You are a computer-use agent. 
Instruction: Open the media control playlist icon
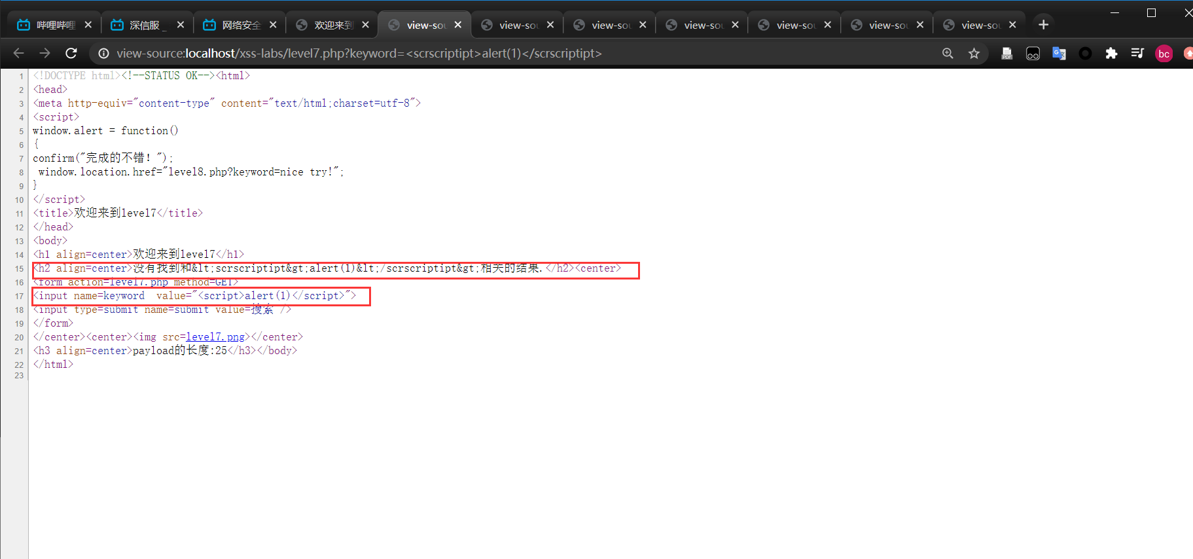[1137, 53]
